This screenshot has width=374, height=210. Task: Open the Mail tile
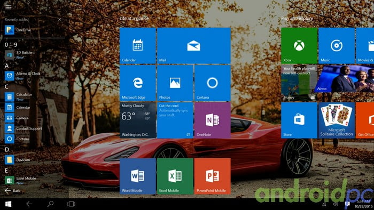click(x=193, y=46)
